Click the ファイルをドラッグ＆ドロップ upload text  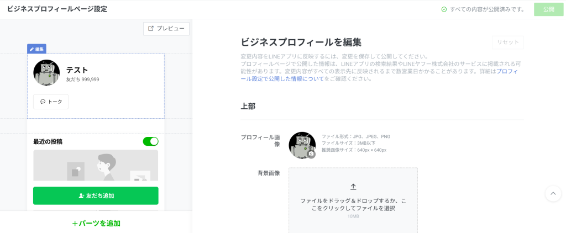pyautogui.click(x=353, y=204)
